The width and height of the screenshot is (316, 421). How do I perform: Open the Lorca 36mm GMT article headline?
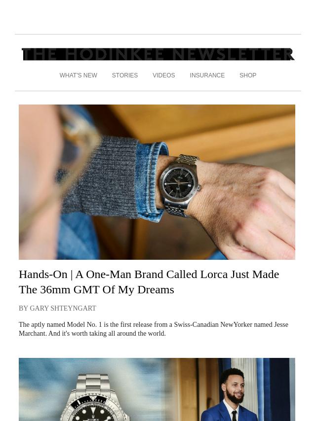[149, 282]
